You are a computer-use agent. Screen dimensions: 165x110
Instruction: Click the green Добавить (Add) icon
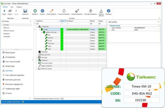coord(35,10)
